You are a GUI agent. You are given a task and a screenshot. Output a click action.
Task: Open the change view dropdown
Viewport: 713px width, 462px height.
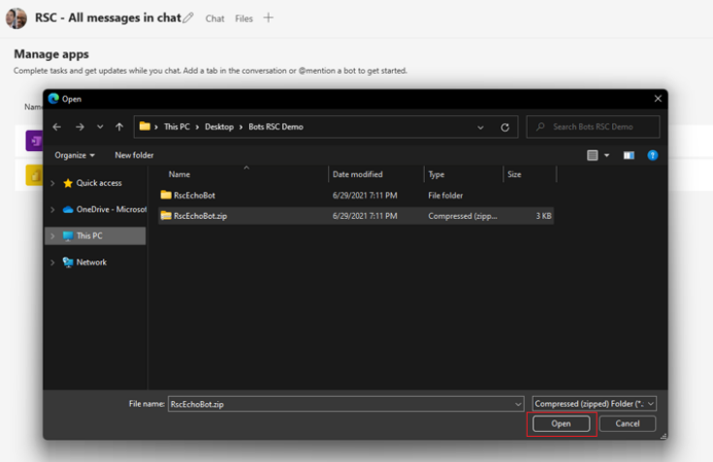[607, 155]
